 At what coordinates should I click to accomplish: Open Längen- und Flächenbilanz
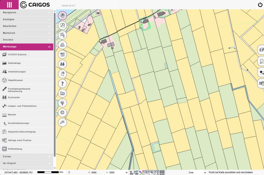tap(26, 106)
